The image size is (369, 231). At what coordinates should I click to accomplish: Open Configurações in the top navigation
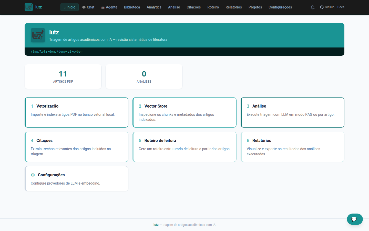click(280, 7)
